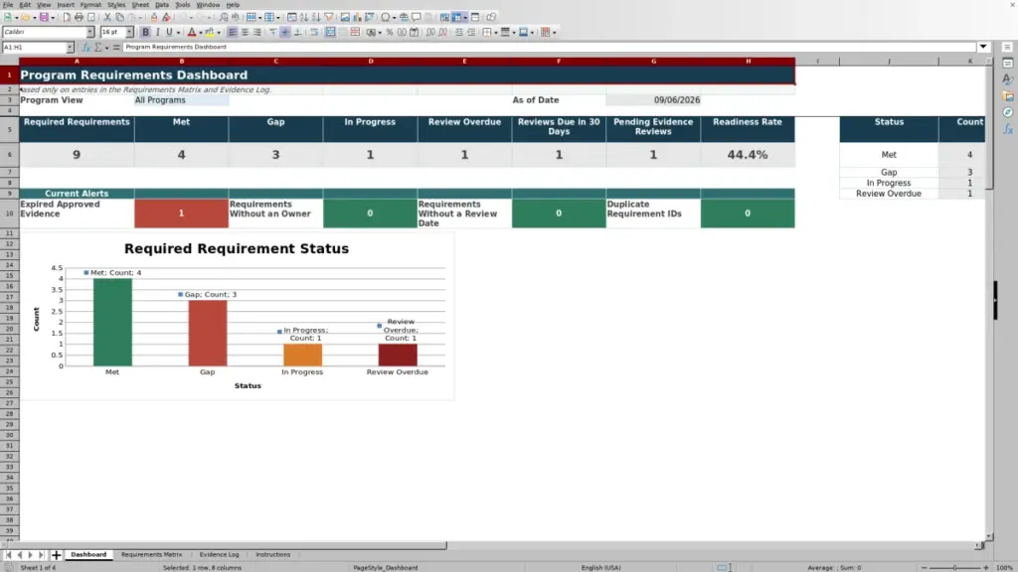Open the Data menu
The image size is (1018, 572).
point(162,5)
